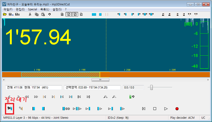Click the 전체 4'11.06 position field
The height and width of the screenshot is (122, 212).
click(x=34, y=87)
